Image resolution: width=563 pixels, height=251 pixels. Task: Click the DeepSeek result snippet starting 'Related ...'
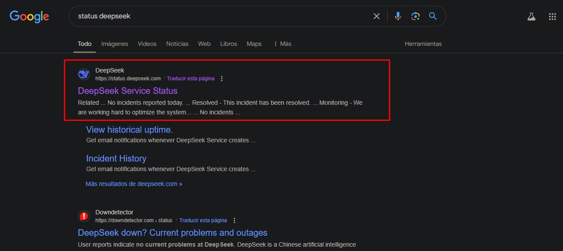click(220, 107)
